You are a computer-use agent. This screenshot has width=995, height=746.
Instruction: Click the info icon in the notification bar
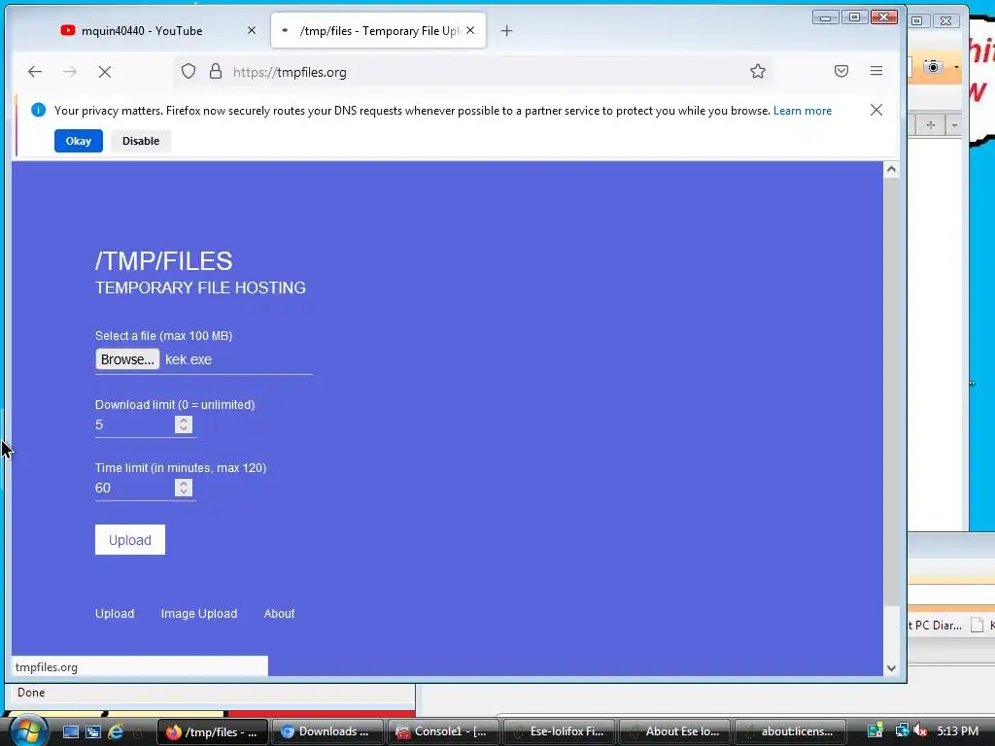pos(38,110)
